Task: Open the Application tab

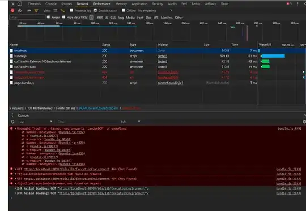Action: (139, 4)
